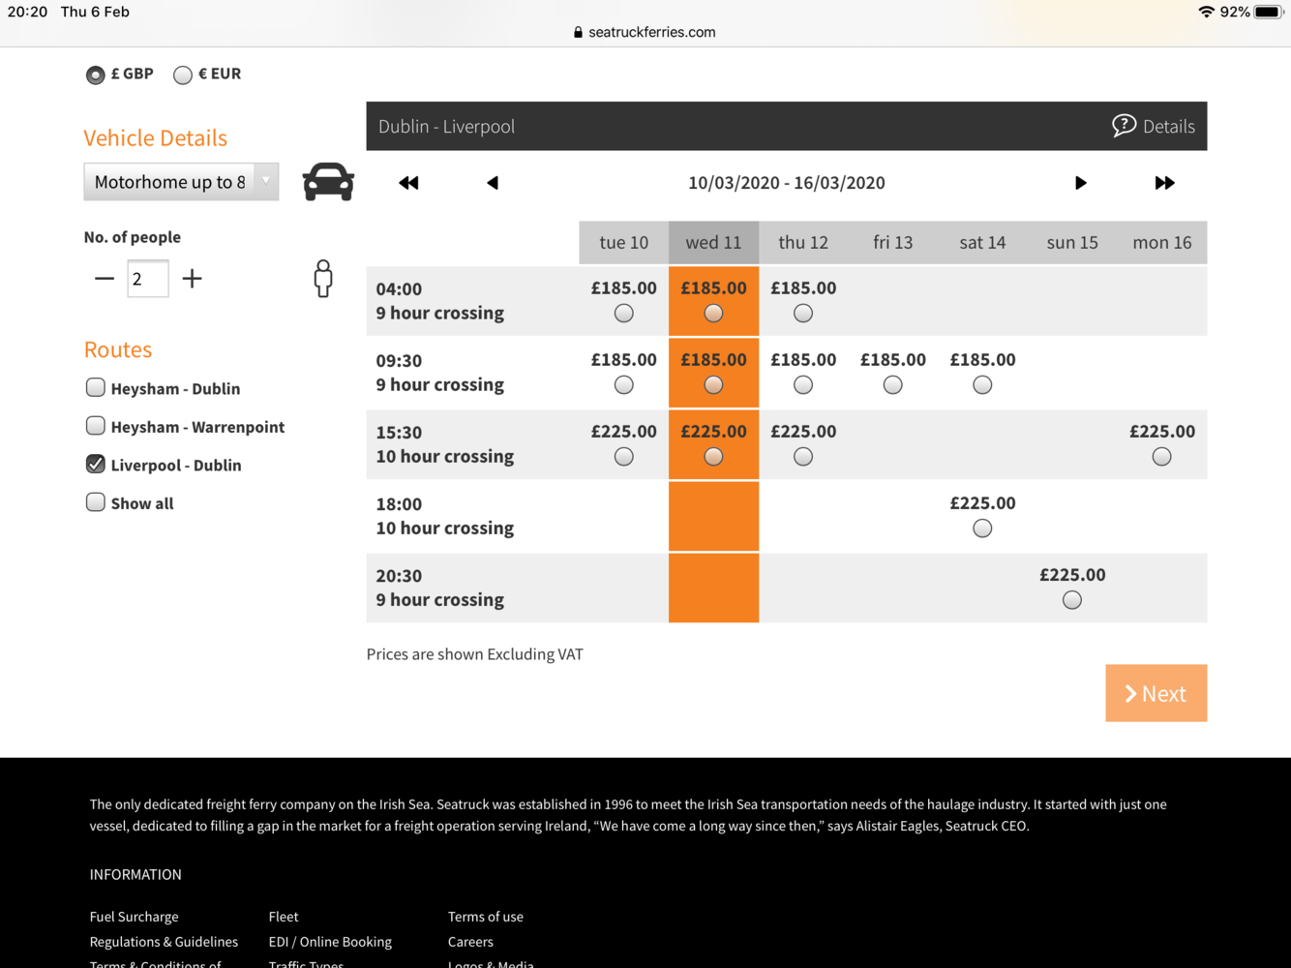1291x968 pixels.
Task: Open the Fleet link
Action: pyautogui.click(x=284, y=917)
